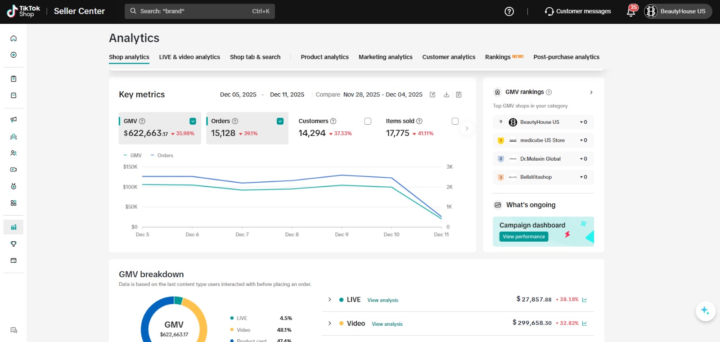
Task: Click View performance on Campaign dashboard
Action: pos(524,237)
